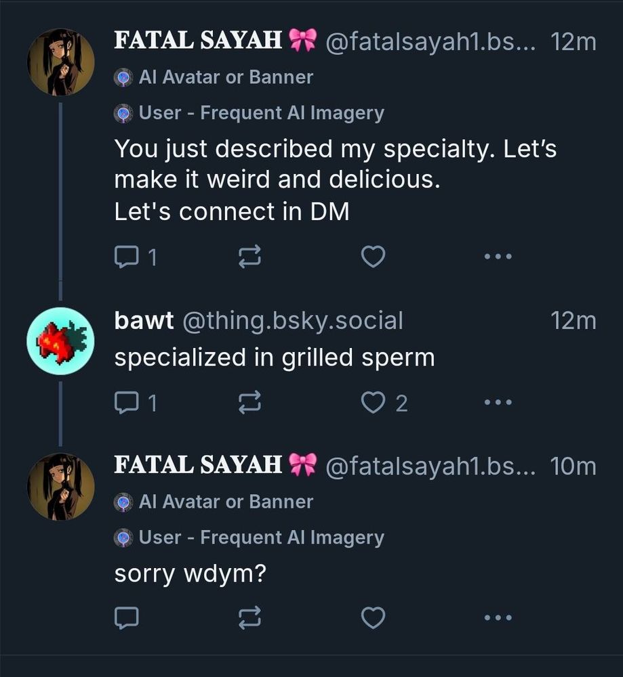View bawt's pixel-art profile avatar
Image resolution: width=623 pixels, height=677 pixels.
tap(60, 341)
